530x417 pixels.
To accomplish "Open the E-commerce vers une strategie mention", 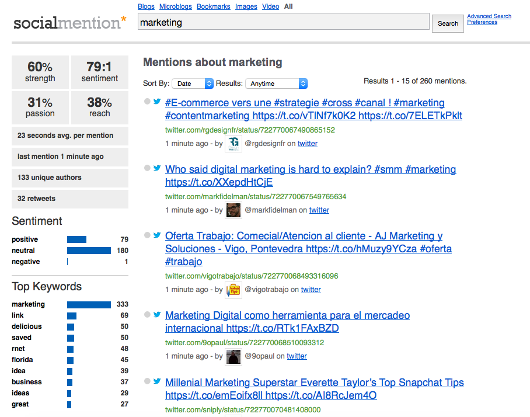I will 313,109.
